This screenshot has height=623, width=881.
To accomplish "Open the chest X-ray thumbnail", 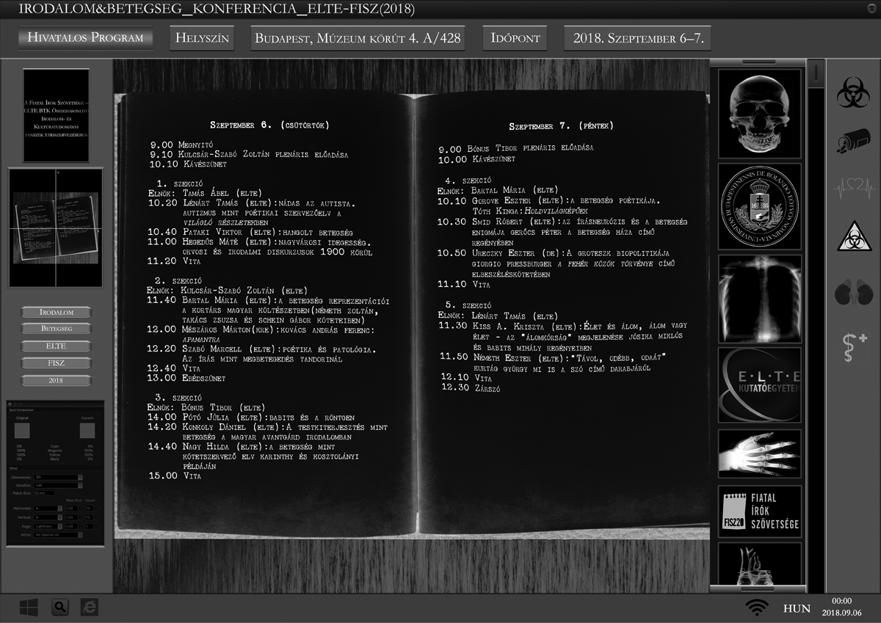I will click(759, 298).
